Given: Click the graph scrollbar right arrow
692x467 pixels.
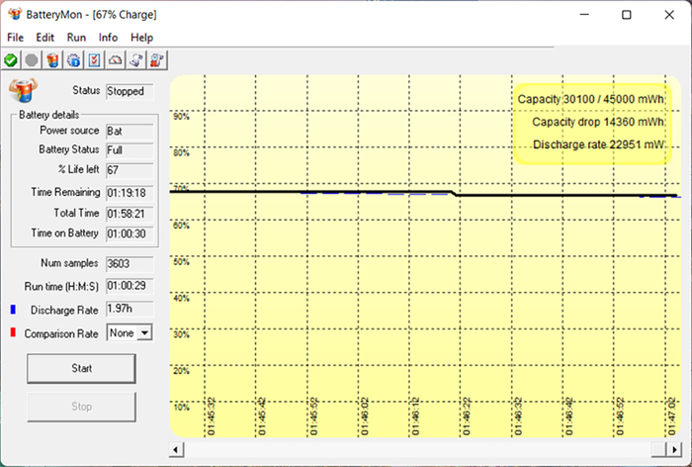Looking at the screenshot, I should coord(674,450).
